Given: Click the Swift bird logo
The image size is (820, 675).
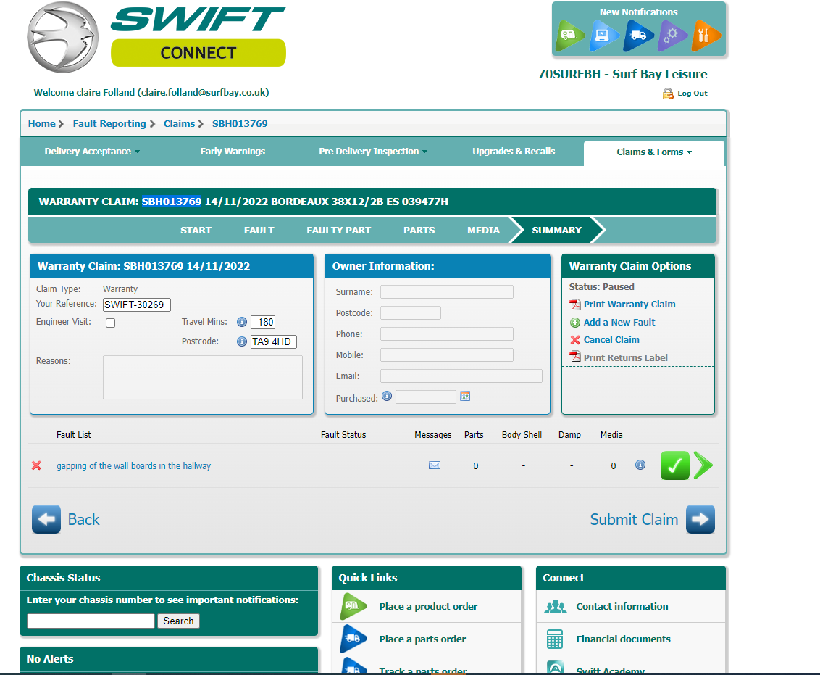Looking at the screenshot, I should coord(63,37).
